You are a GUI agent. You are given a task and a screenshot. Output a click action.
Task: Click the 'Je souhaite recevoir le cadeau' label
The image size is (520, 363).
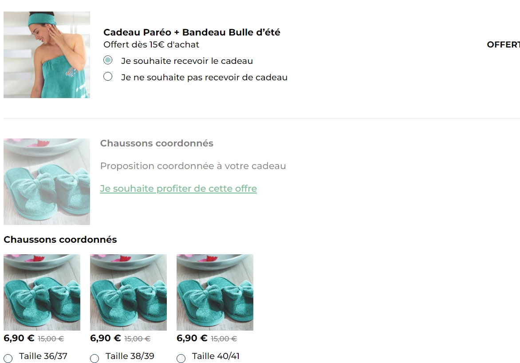[x=187, y=61]
